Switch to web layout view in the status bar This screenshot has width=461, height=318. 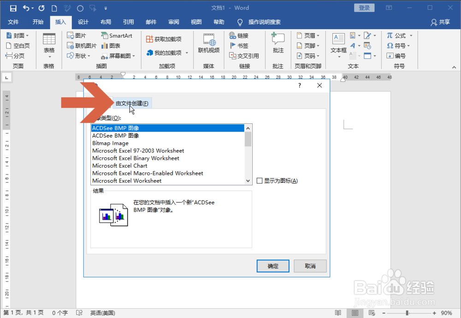coord(372,313)
